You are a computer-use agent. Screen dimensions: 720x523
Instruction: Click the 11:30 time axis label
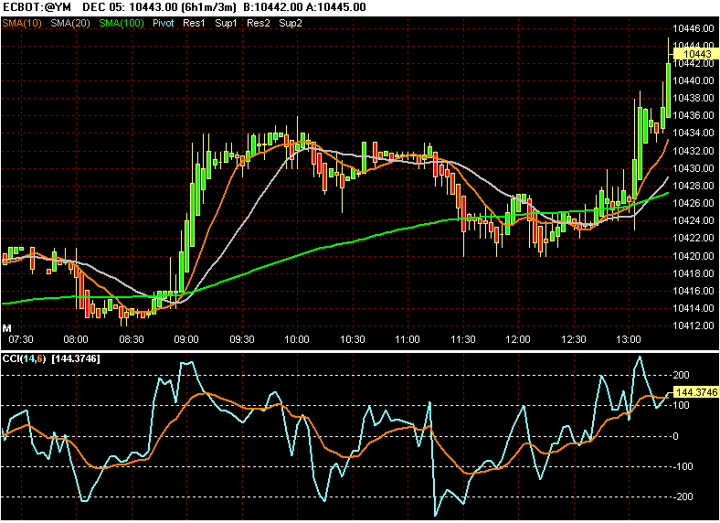[x=463, y=339]
